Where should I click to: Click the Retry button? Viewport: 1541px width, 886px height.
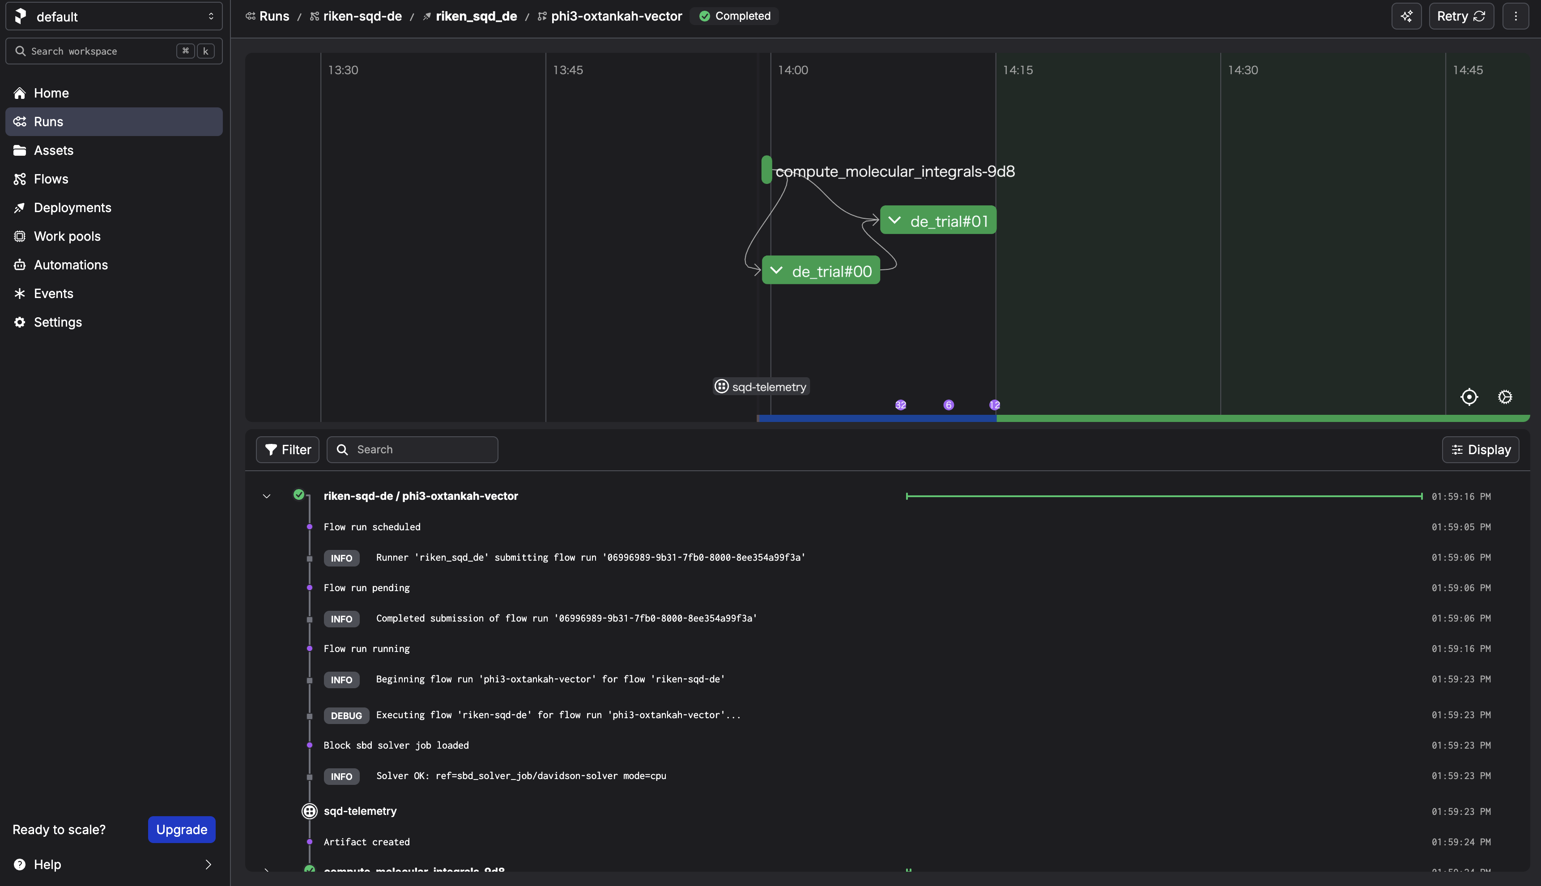coord(1461,17)
